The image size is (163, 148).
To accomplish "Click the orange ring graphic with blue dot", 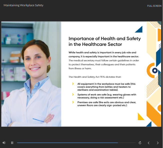I will pyautogui.click(x=154, y=71).
